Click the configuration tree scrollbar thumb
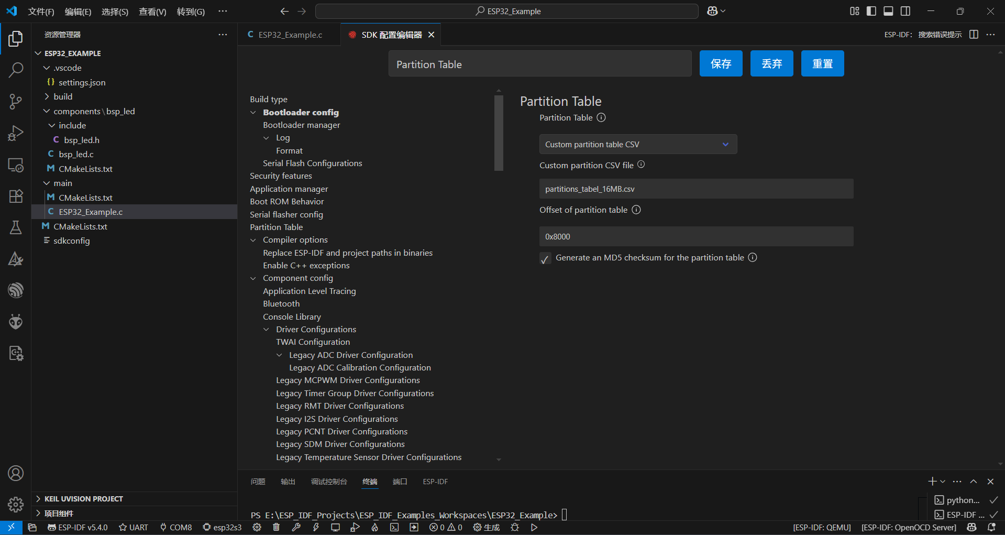The width and height of the screenshot is (1005, 535). (499, 133)
